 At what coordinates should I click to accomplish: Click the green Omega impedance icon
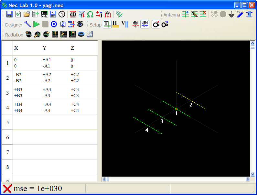[x=90, y=15]
